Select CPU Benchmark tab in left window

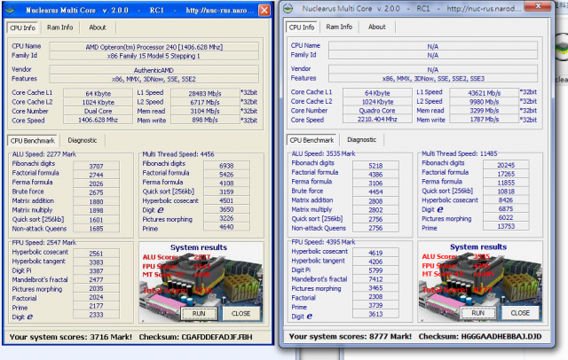pyautogui.click(x=32, y=141)
